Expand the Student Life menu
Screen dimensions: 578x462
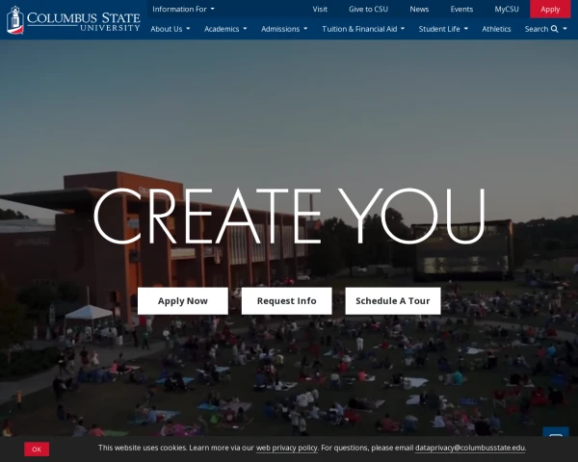click(443, 29)
